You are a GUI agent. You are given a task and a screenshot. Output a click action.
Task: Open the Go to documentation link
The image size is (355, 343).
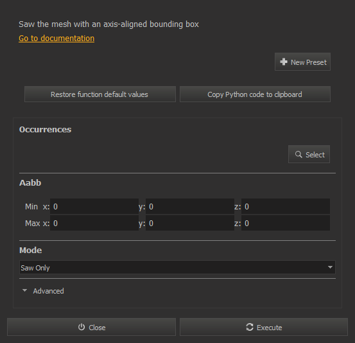[56, 39]
